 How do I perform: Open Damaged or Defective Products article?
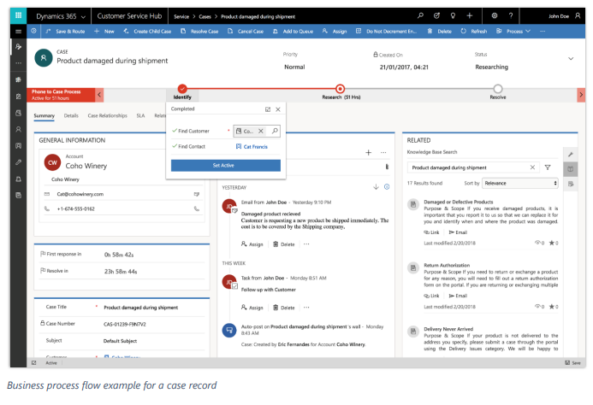[459, 202]
